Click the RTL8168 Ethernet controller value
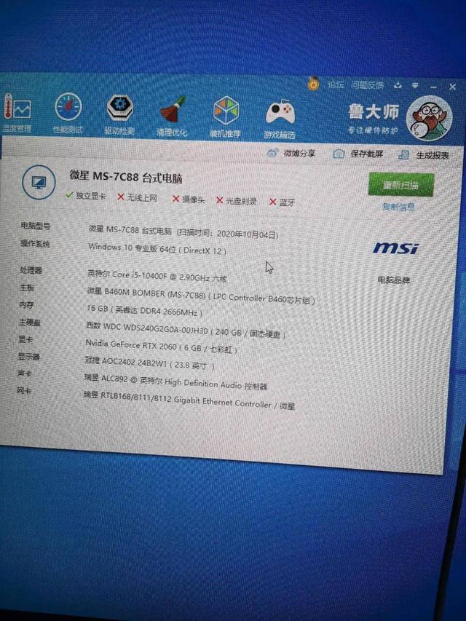The height and width of the screenshot is (621, 466). [189, 400]
